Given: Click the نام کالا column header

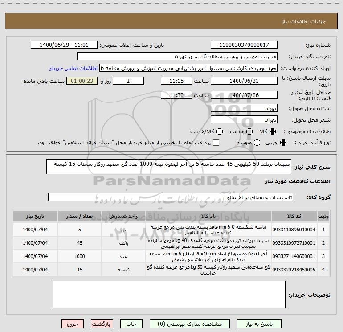Looking at the screenshot, I should [208, 216].
